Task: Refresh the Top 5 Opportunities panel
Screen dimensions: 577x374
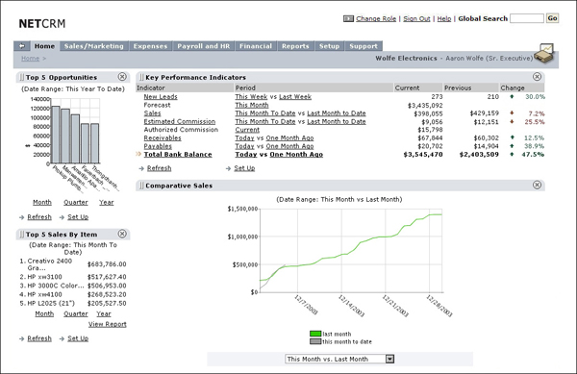Action: click(39, 217)
